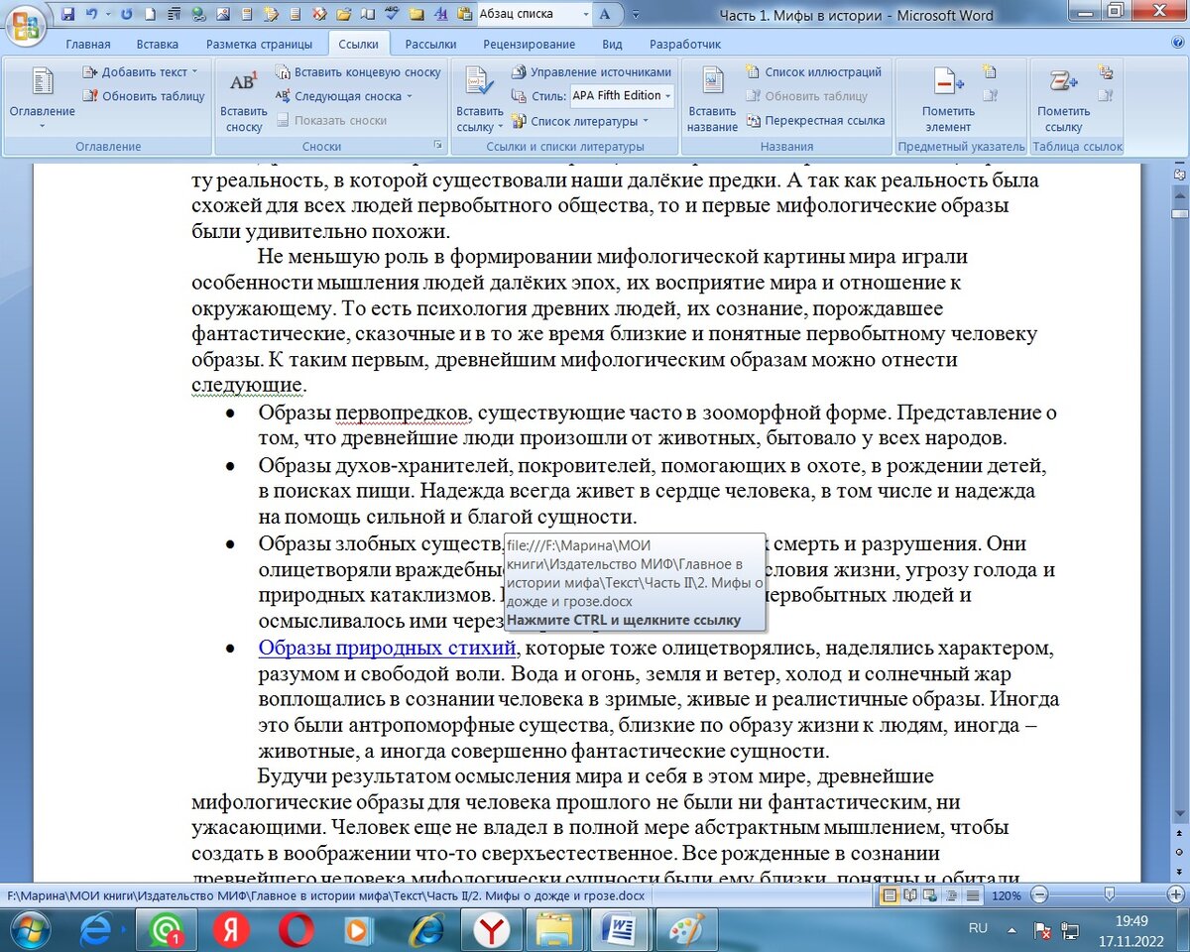This screenshot has height=952, width=1190.
Task: Click the 120% zoom level
Action: (1007, 895)
